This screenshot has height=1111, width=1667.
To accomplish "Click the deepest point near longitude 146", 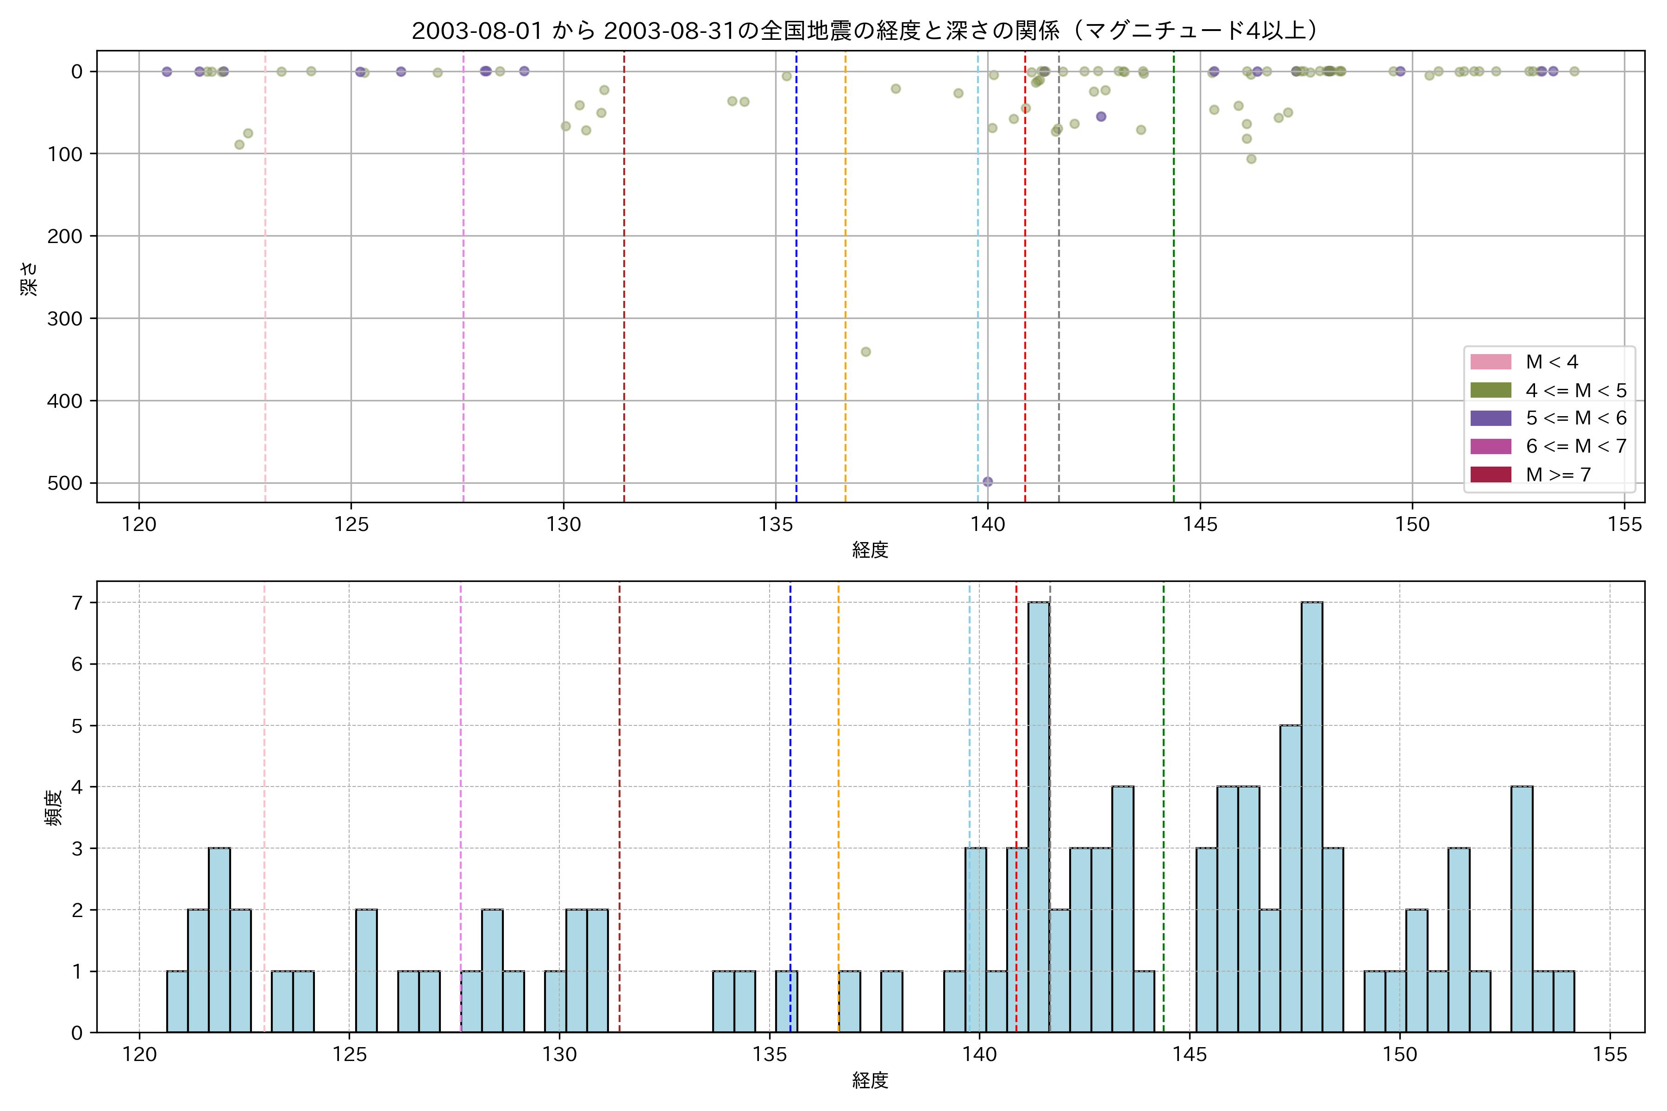I will (1251, 159).
